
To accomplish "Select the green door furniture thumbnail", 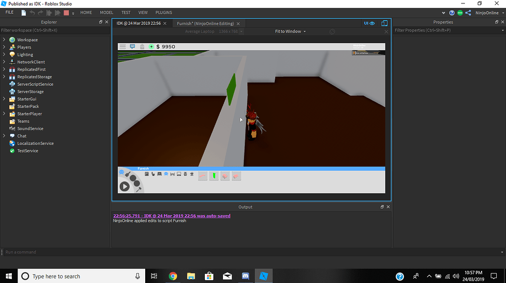I will tap(214, 176).
